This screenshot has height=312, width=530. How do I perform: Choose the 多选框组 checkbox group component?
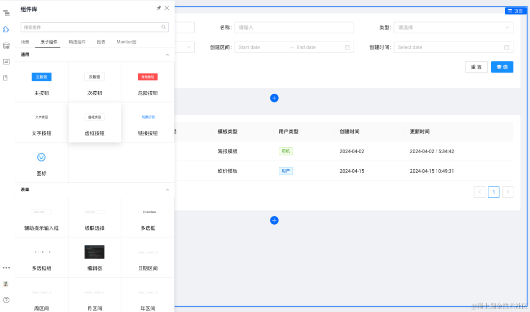[x=42, y=258]
